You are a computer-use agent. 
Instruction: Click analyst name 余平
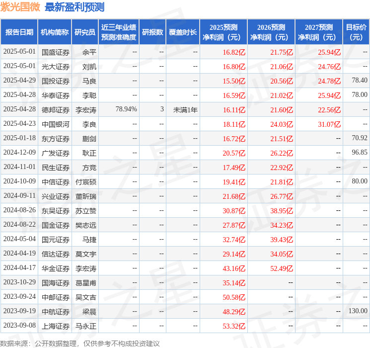click(x=89, y=52)
